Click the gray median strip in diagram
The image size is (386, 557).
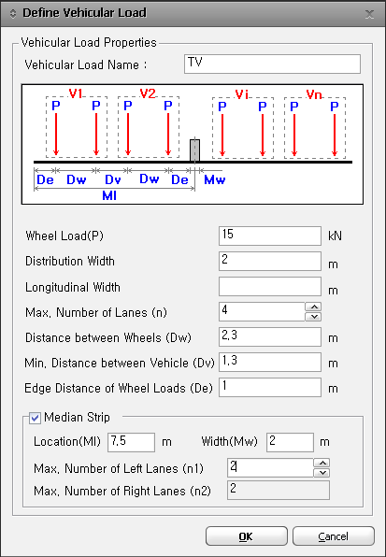tap(194, 150)
